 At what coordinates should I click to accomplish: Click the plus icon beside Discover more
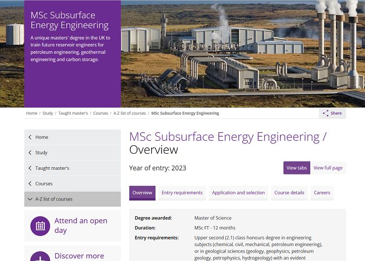click(40, 256)
